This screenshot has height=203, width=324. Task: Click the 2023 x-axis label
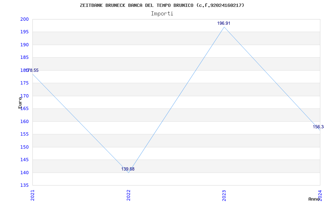click(224, 195)
